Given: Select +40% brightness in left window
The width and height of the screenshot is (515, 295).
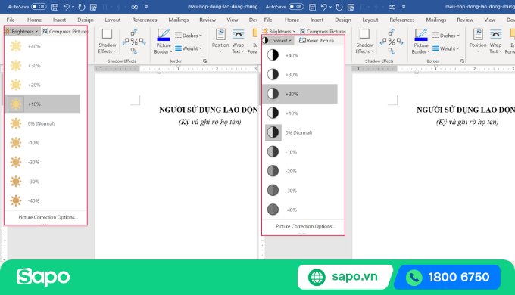Looking at the screenshot, I should (42, 46).
